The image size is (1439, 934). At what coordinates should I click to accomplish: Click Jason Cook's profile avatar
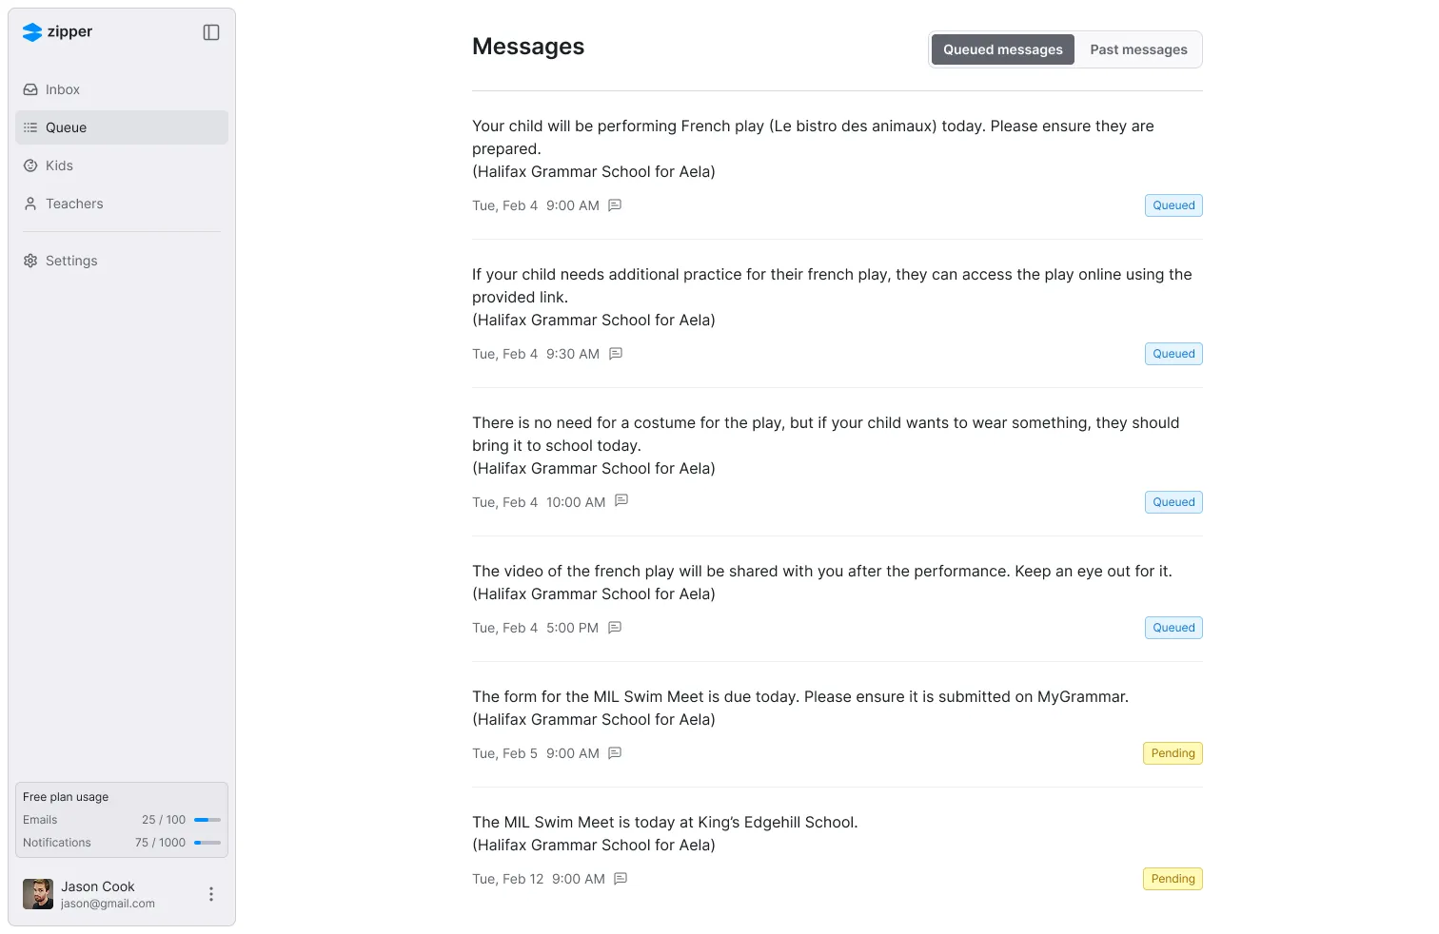[x=38, y=894]
